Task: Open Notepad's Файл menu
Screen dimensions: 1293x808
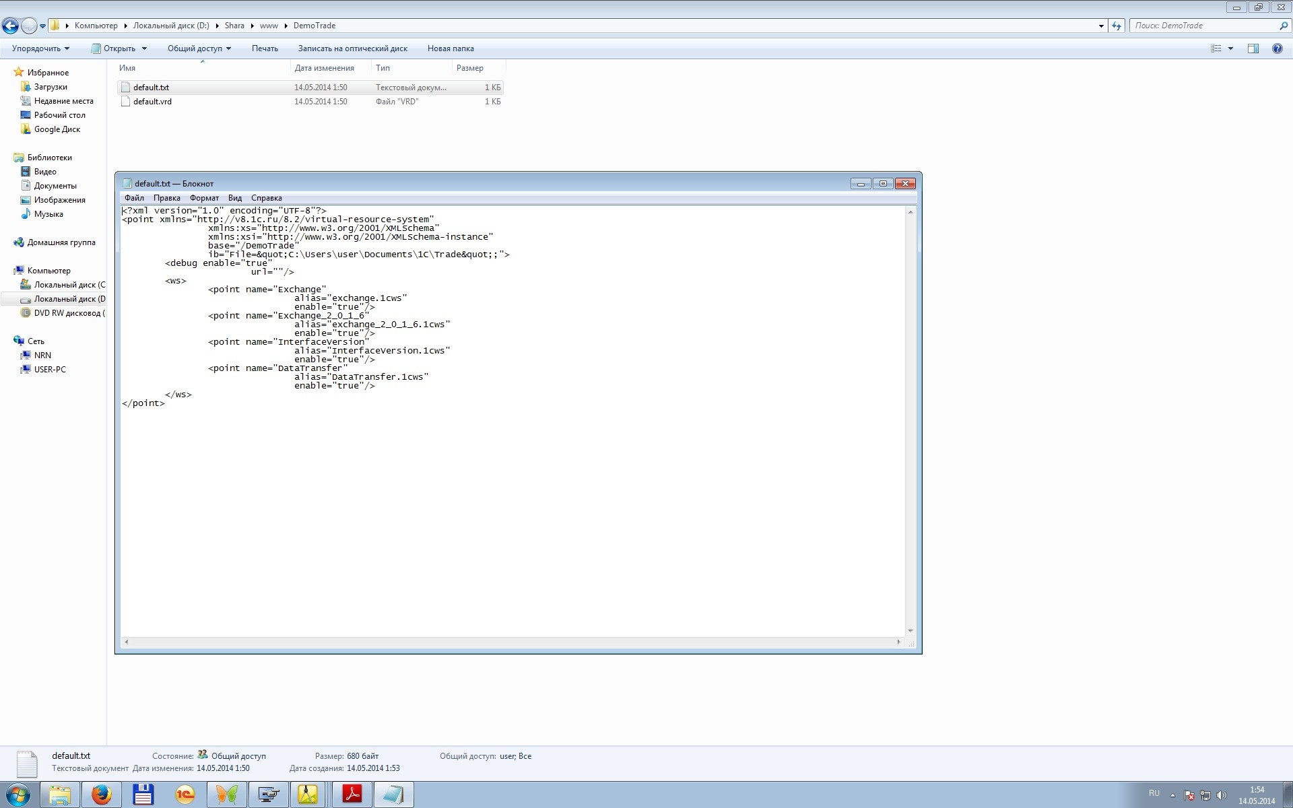Action: coord(134,198)
